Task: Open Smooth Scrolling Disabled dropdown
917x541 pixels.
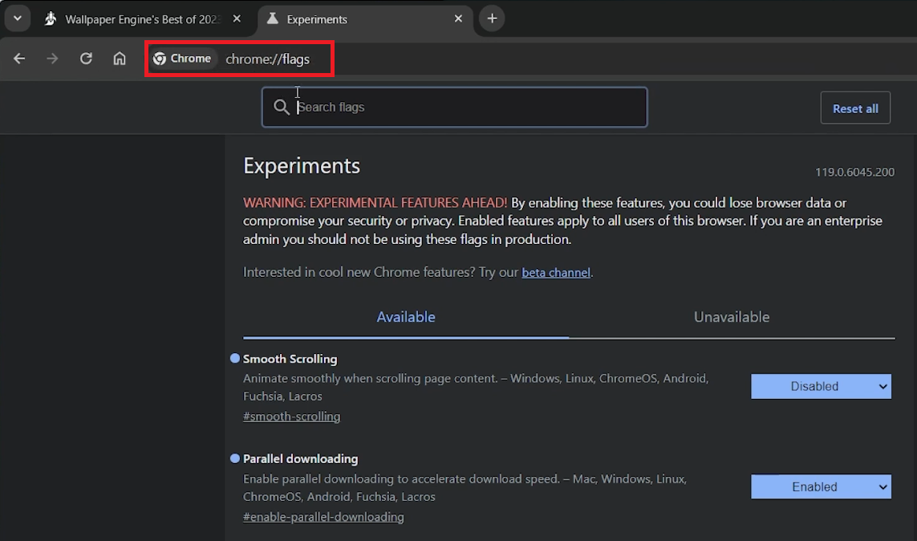Action: 821,386
